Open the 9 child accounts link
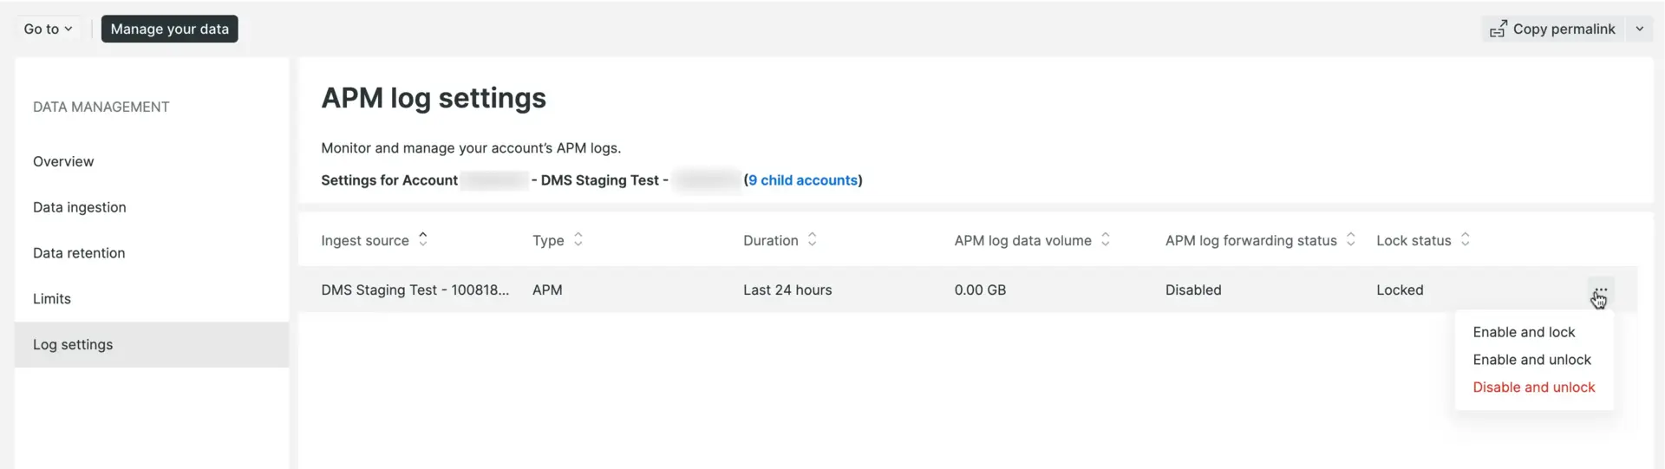The image size is (1665, 469). [803, 180]
